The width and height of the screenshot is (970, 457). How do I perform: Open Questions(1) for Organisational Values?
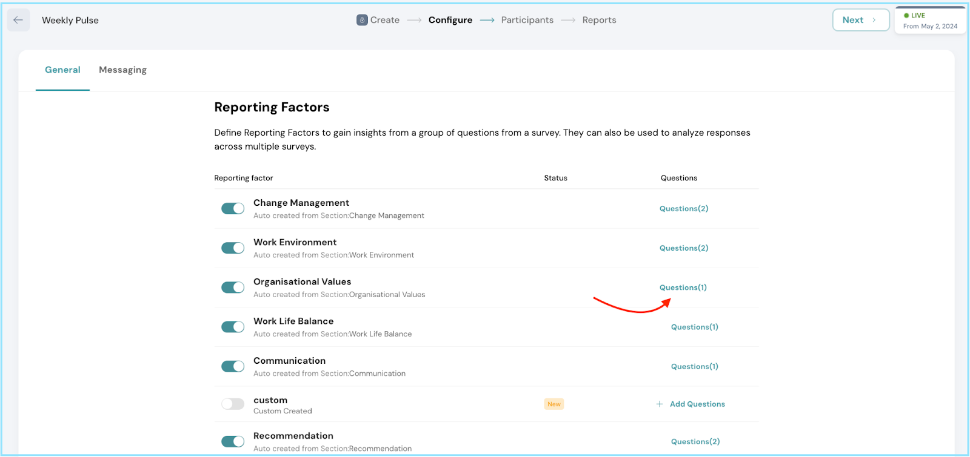click(x=683, y=288)
